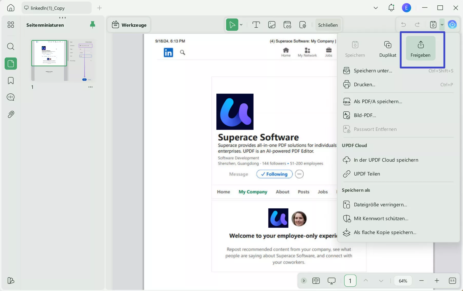The height and width of the screenshot is (291, 463).
Task: Choose Speichern unter...
Action: (x=398, y=71)
